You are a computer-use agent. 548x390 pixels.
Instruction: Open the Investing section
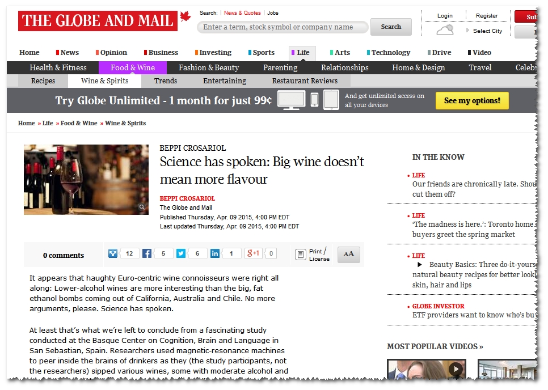tap(213, 52)
